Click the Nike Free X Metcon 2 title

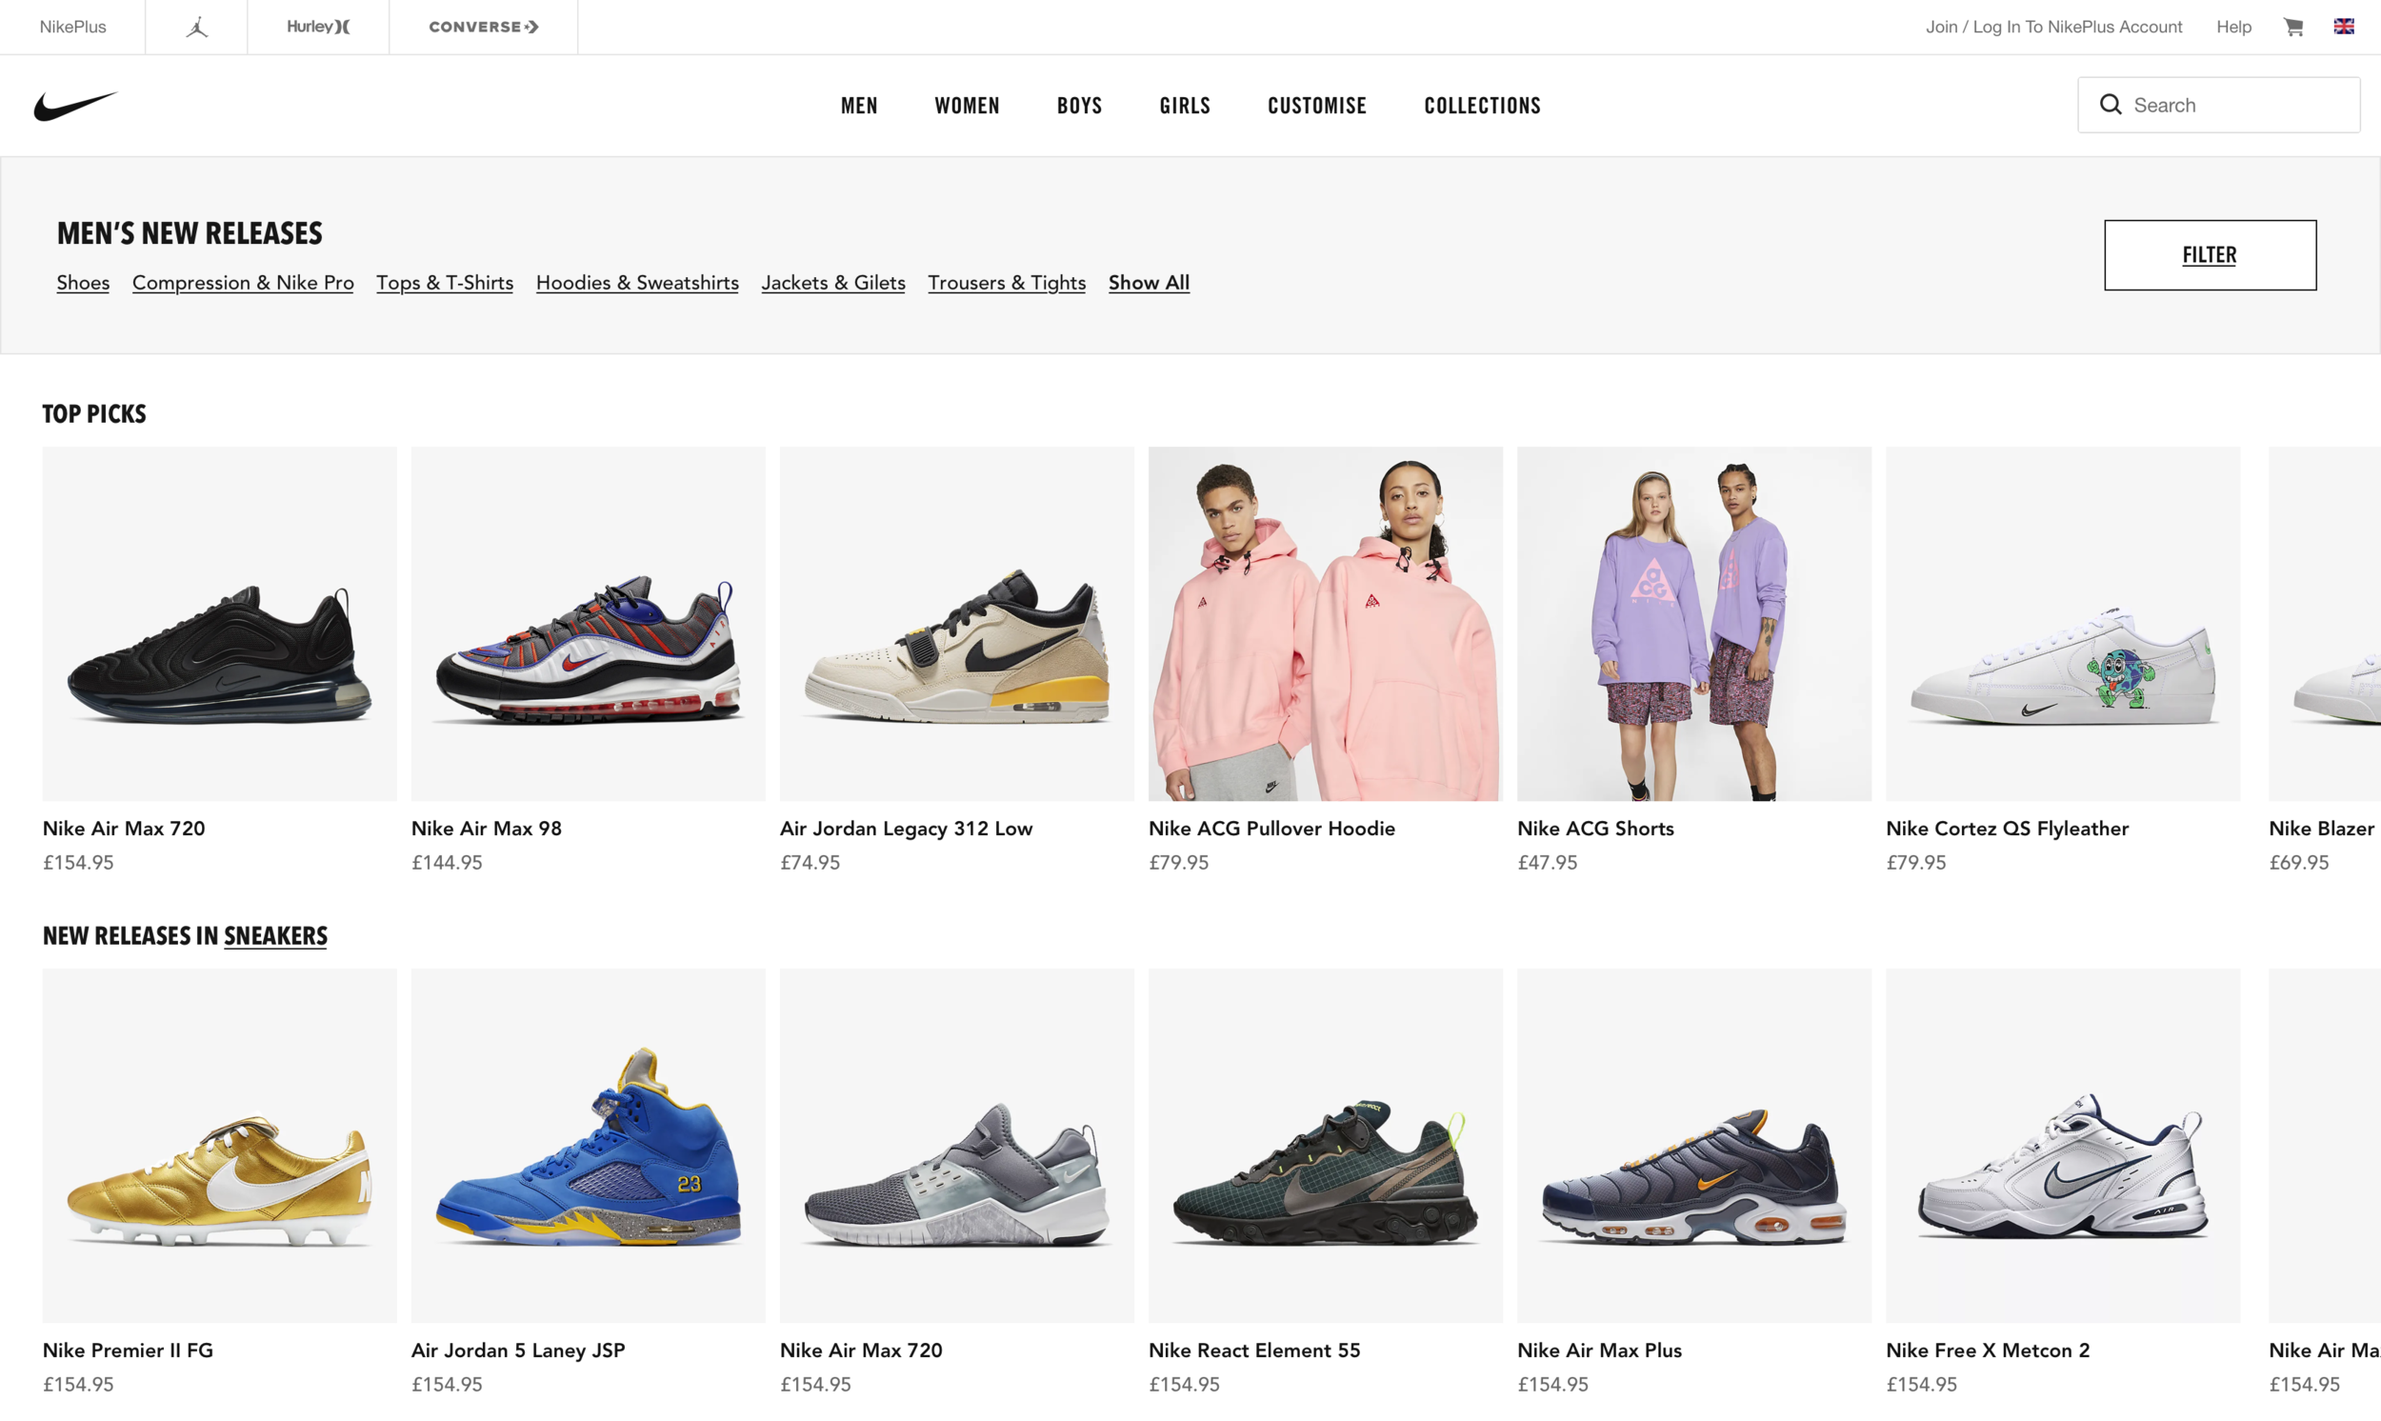[x=1988, y=1351]
